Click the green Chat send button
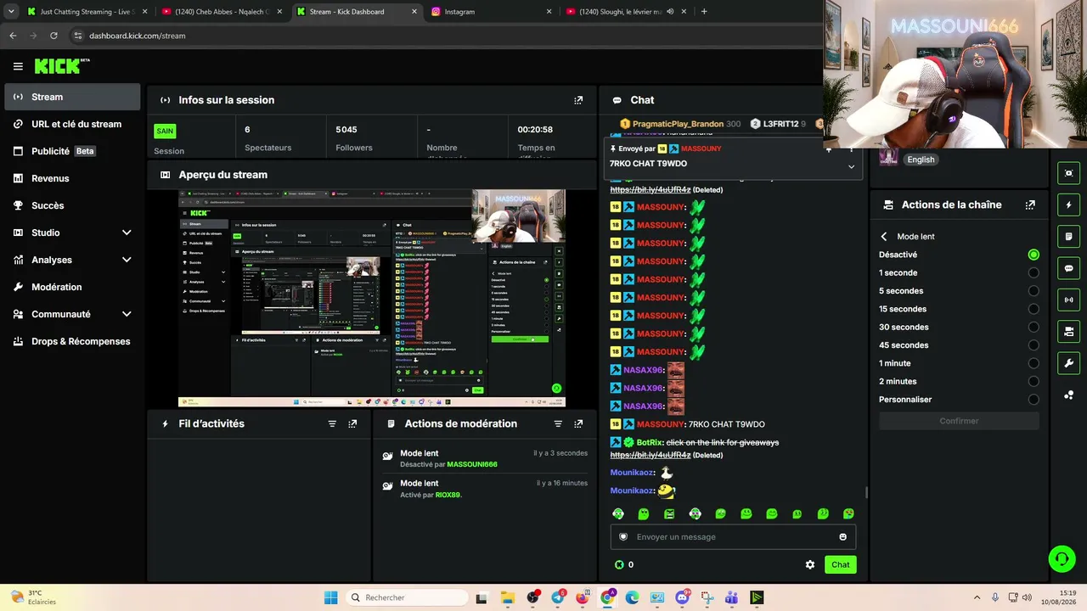This screenshot has width=1087, height=611. click(840, 564)
